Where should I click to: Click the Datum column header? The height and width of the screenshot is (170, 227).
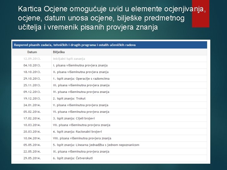click(x=32, y=52)
